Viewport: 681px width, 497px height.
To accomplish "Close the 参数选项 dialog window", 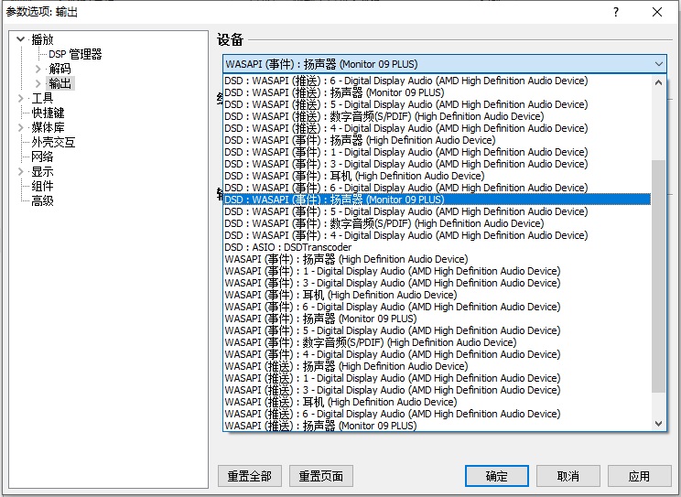I will [657, 12].
